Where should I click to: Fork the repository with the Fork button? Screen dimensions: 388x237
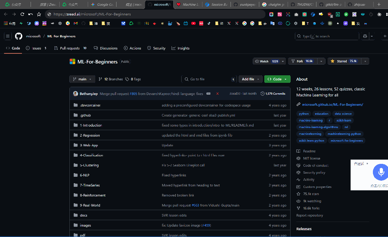(x=303, y=61)
